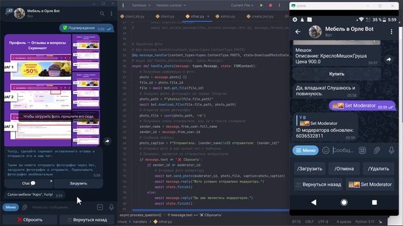Image resolution: width=403 pixels, height=226 pixels.
Task: Open more run actions in IDE toolbar
Action: [x=280, y=6]
